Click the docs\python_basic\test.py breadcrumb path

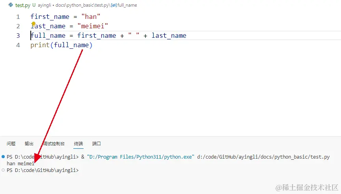83,5
